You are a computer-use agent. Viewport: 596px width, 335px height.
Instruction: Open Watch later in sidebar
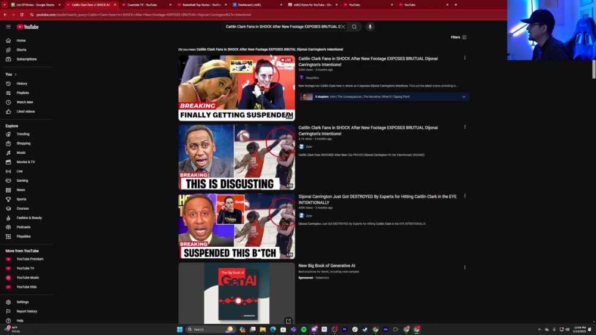(24, 103)
